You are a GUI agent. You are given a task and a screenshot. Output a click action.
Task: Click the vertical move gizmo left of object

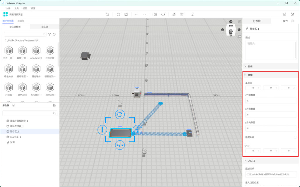(x=102, y=129)
